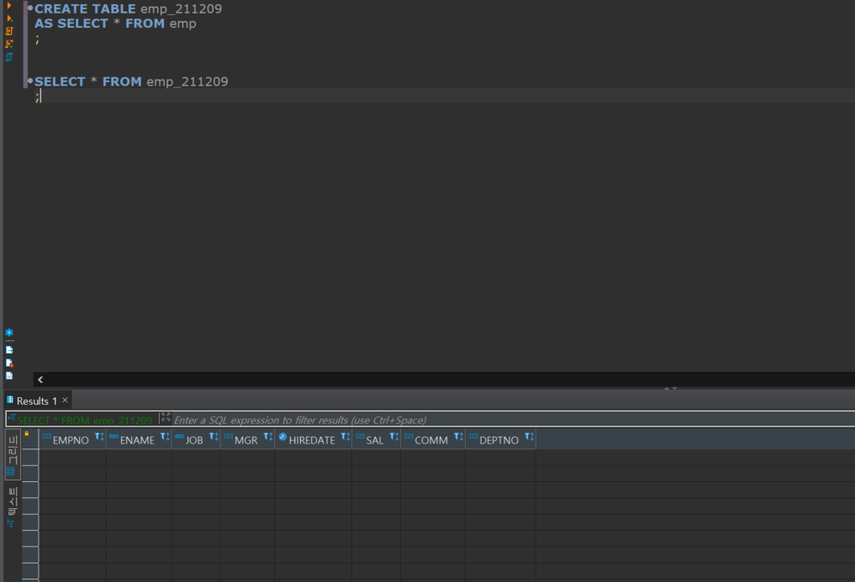This screenshot has height=582, width=855.
Task: Sort and filter the SAL column
Action: (393, 437)
